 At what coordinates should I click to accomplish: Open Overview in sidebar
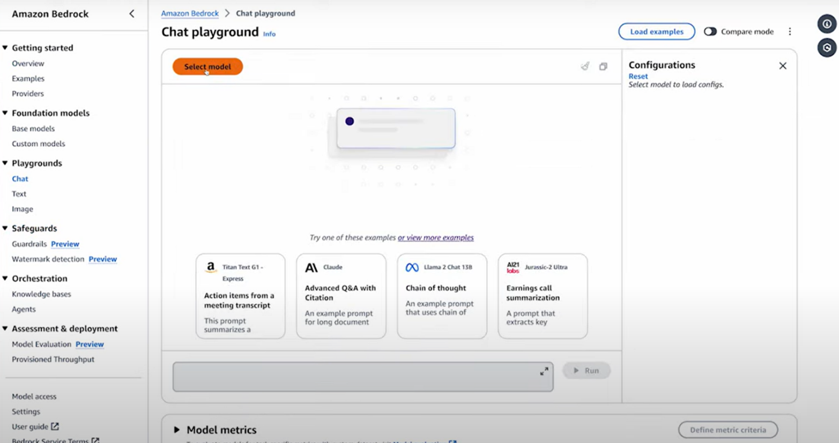coord(28,63)
